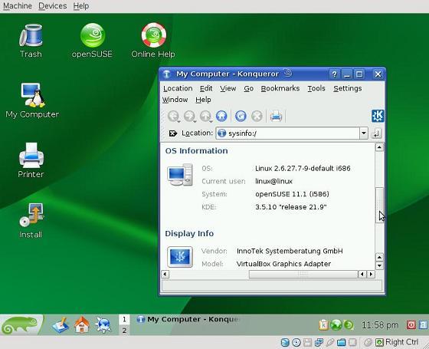Viewport: 429px width, 349px height.
Task: Open the Back button history dropdown arrow
Action: point(178,121)
